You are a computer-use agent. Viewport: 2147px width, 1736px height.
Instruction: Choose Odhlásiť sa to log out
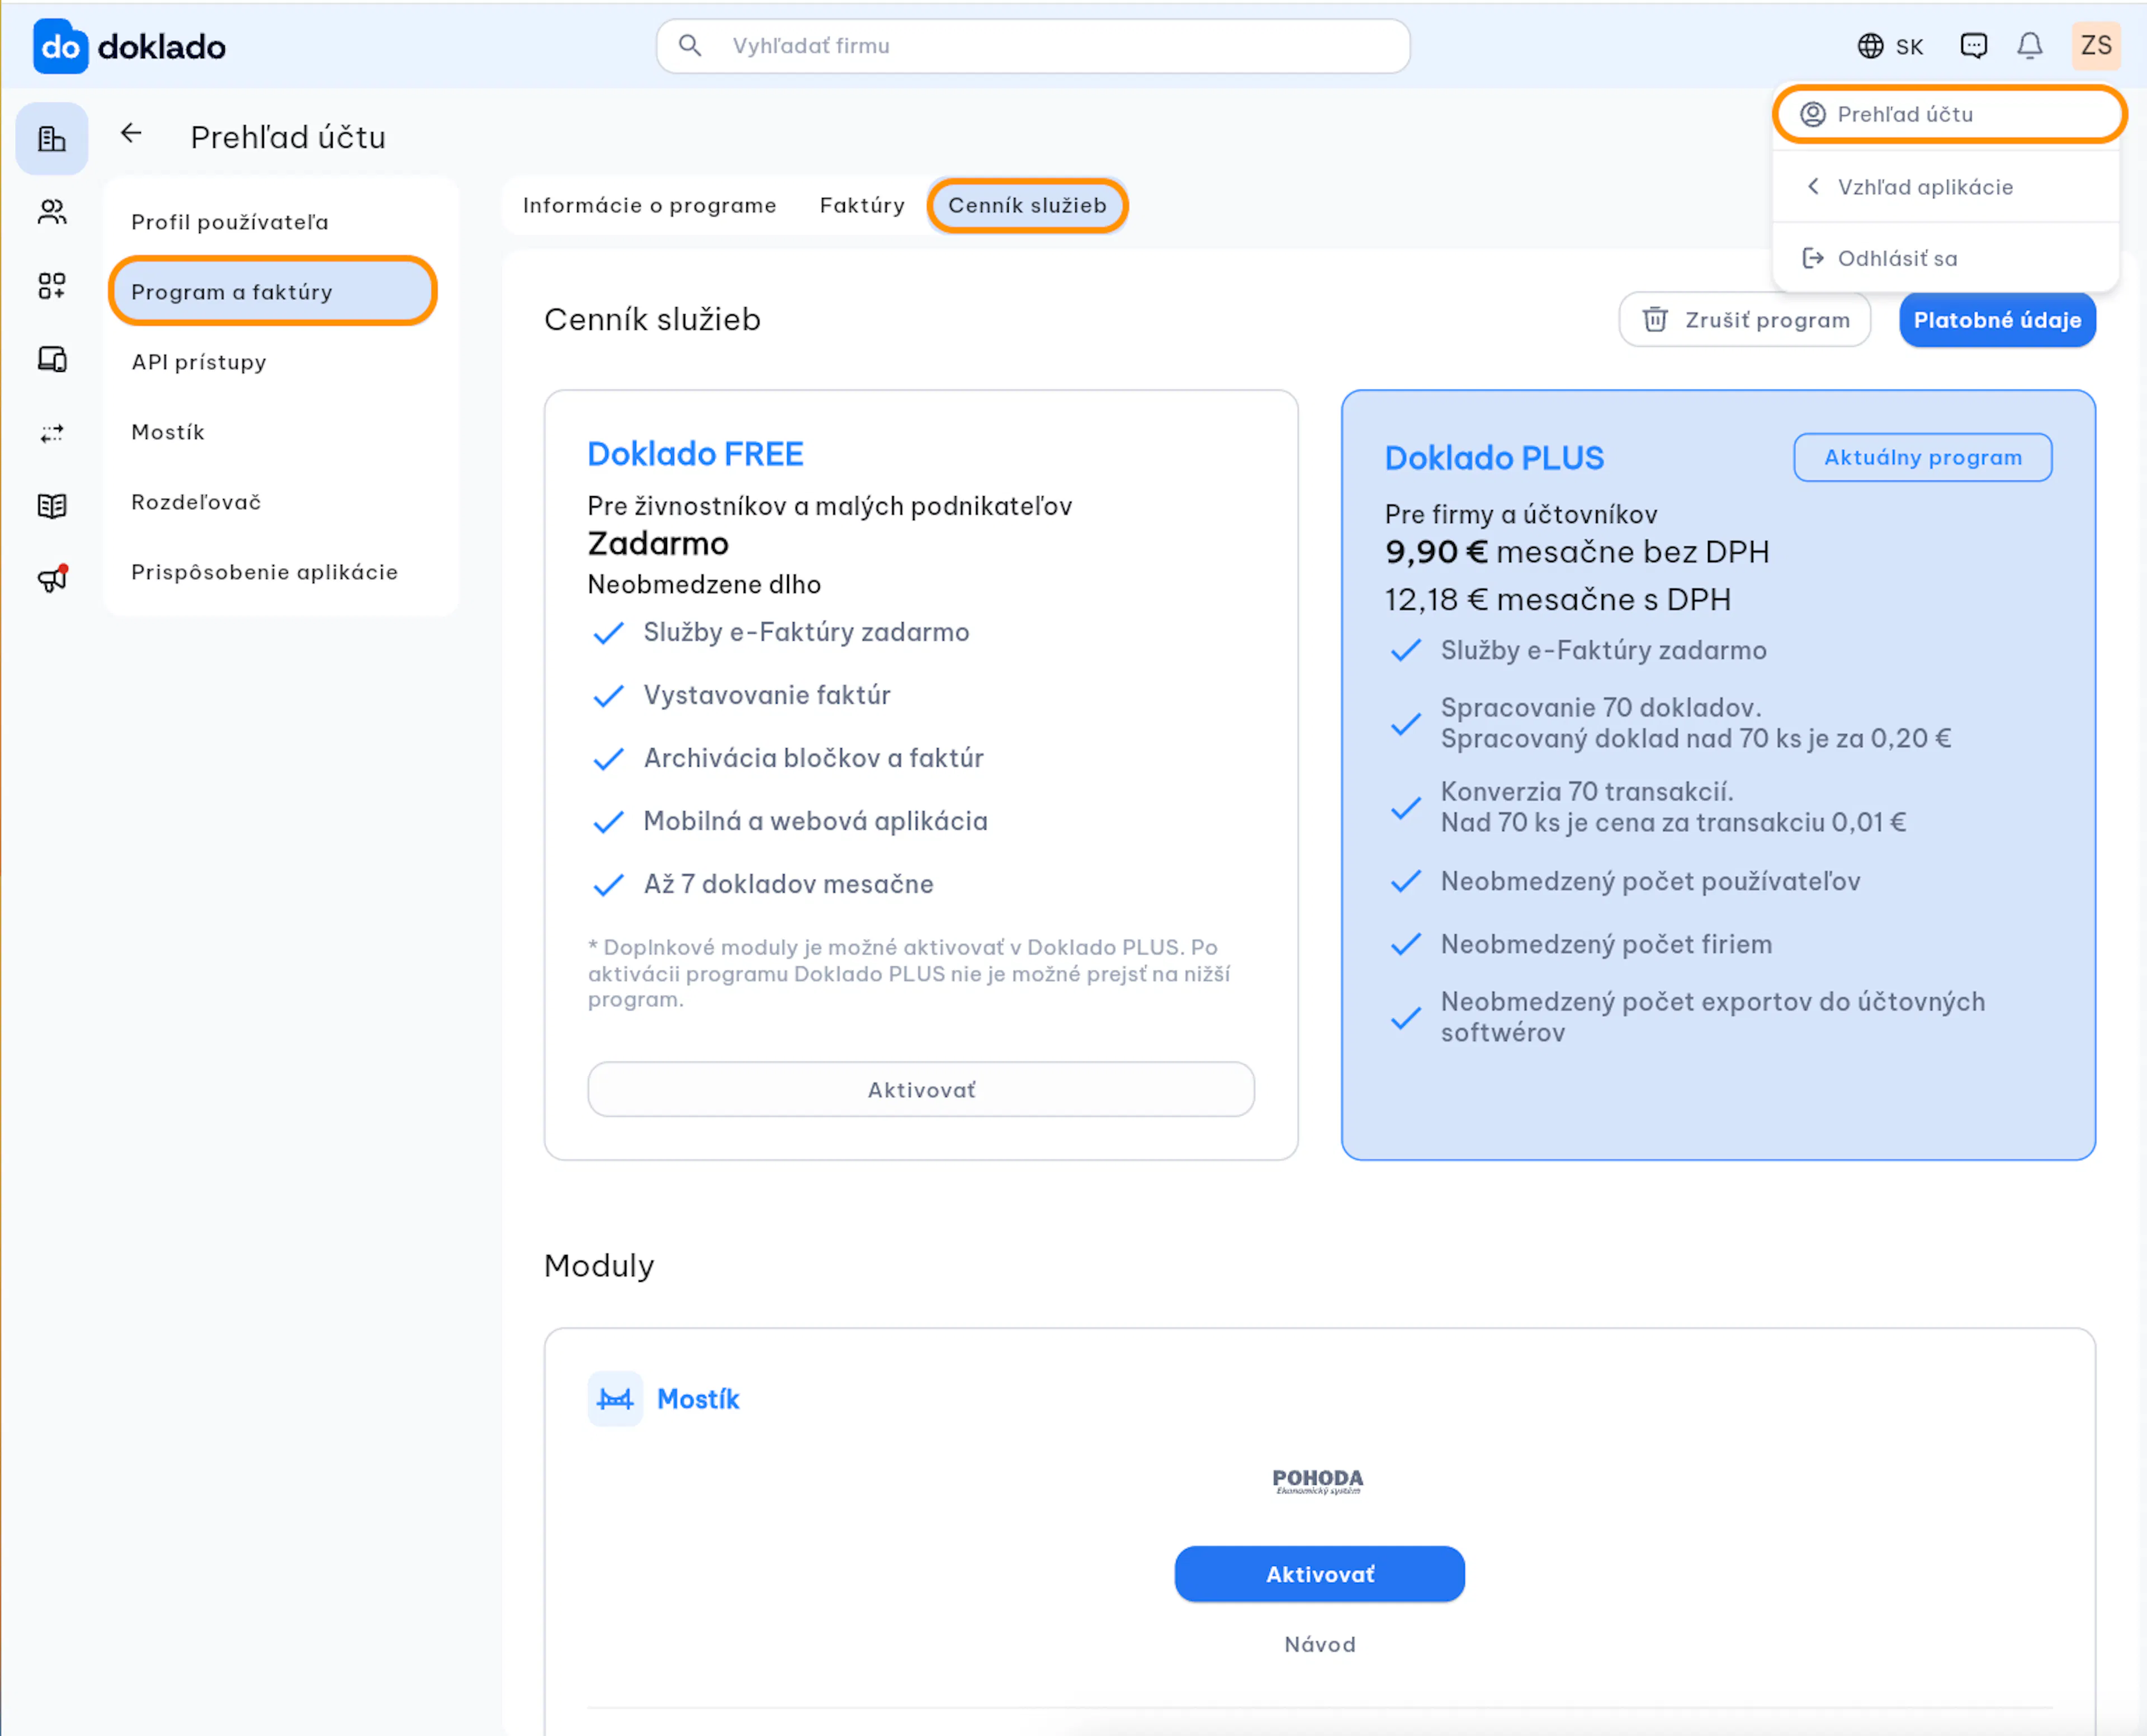point(1946,258)
